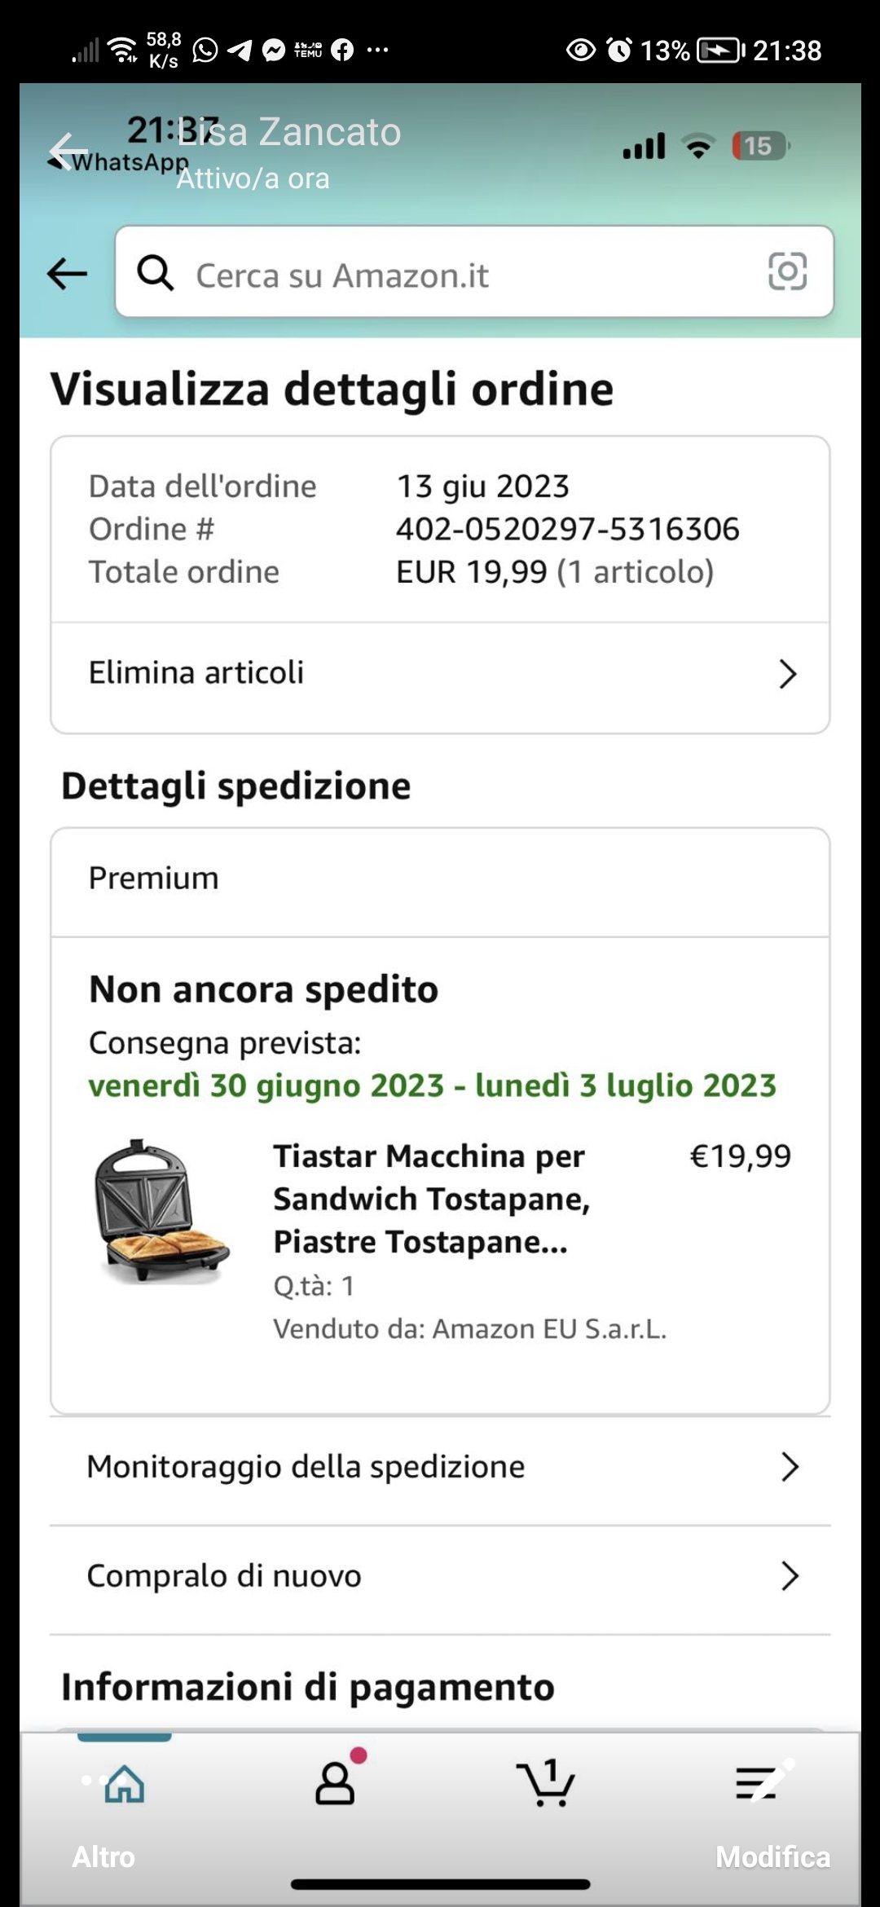Tap the sandwich maker product thumbnail
Screen dimensions: 880x1907
click(161, 1211)
